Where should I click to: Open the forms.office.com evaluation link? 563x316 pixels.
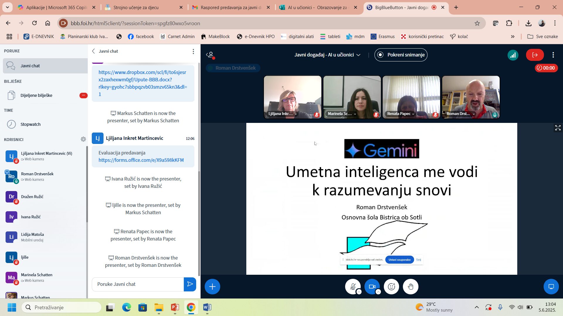coord(141,160)
